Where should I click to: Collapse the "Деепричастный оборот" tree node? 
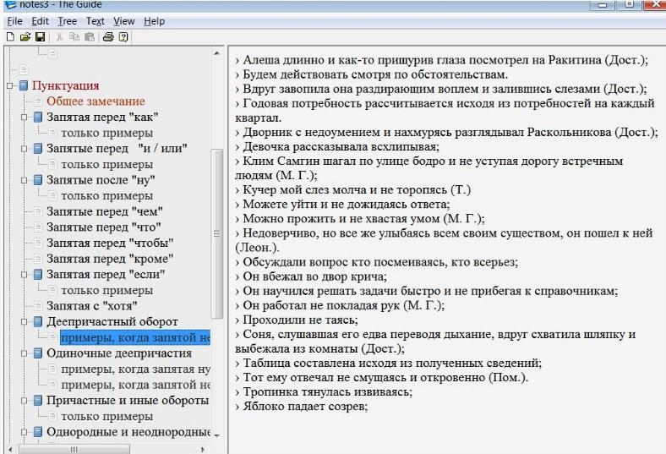click(x=25, y=321)
